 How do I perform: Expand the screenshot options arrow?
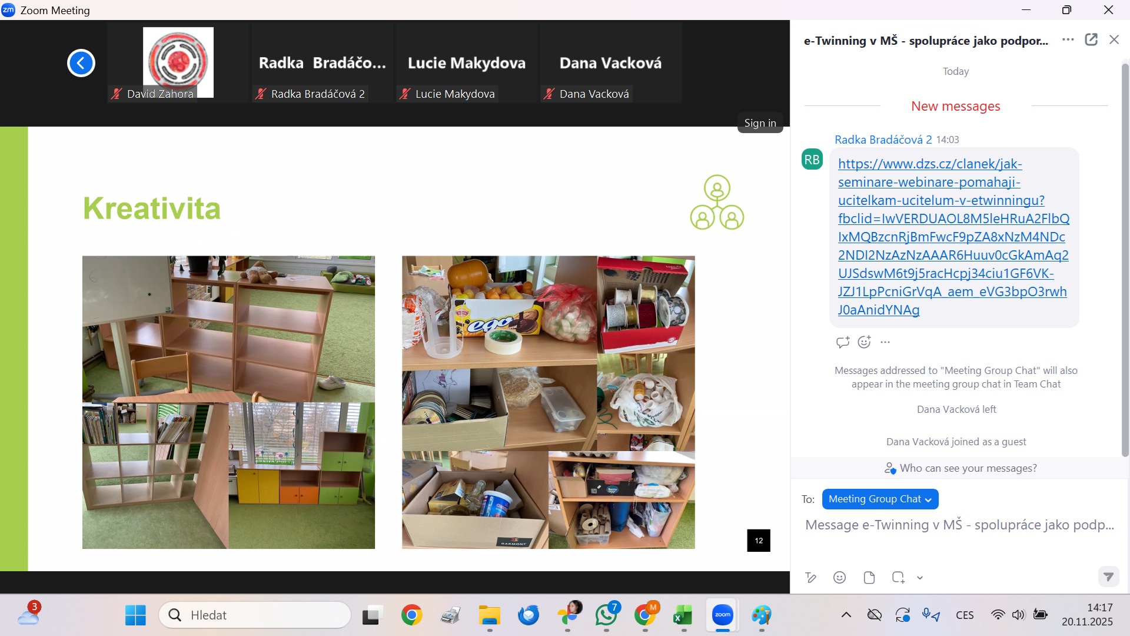click(920, 578)
